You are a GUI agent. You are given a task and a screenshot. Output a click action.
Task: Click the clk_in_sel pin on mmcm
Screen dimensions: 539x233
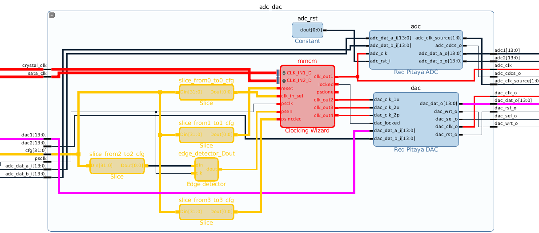[292, 96]
